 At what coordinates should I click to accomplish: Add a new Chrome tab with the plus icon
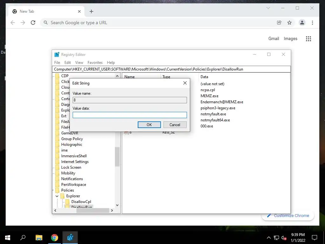point(91,11)
